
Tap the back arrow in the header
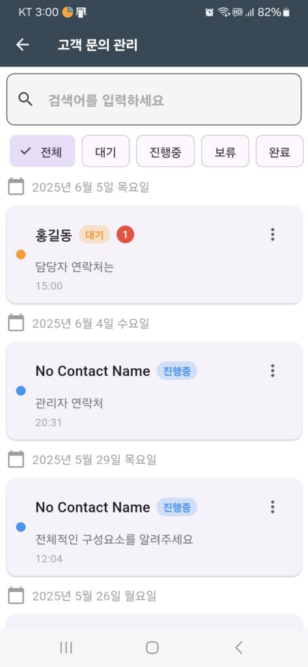pos(23,45)
